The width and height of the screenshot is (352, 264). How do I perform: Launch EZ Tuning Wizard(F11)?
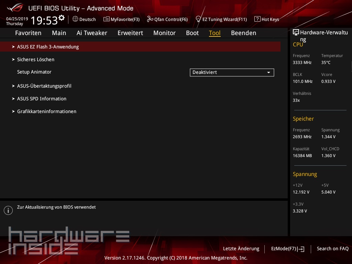coord(221,19)
